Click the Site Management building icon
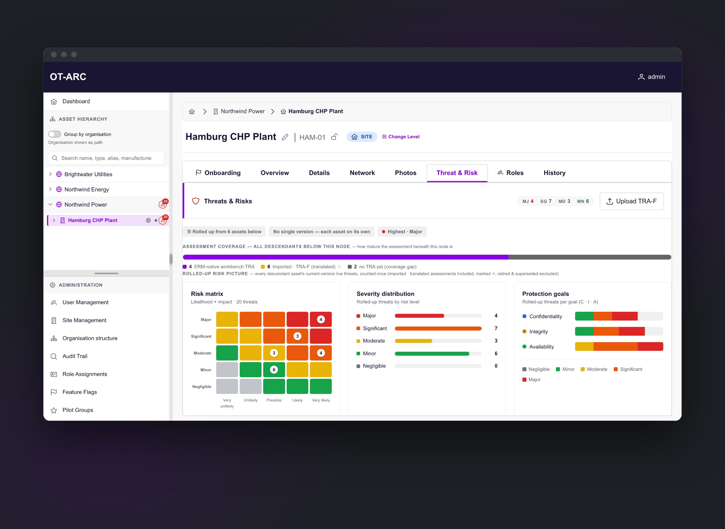The height and width of the screenshot is (529, 725). tap(54, 320)
